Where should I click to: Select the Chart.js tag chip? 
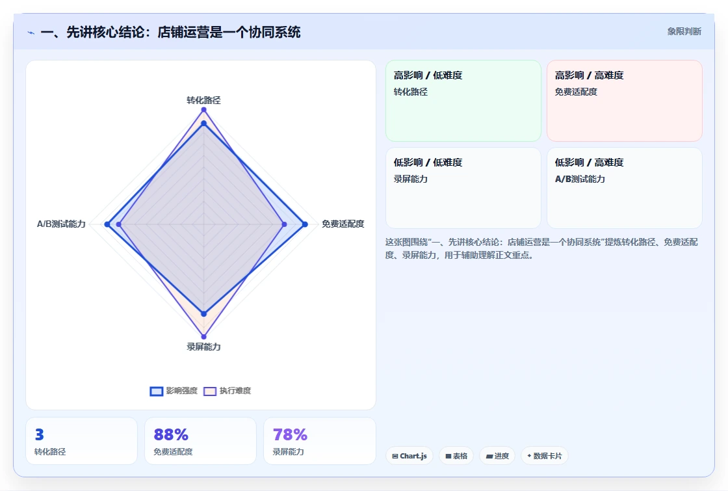pyautogui.click(x=409, y=456)
